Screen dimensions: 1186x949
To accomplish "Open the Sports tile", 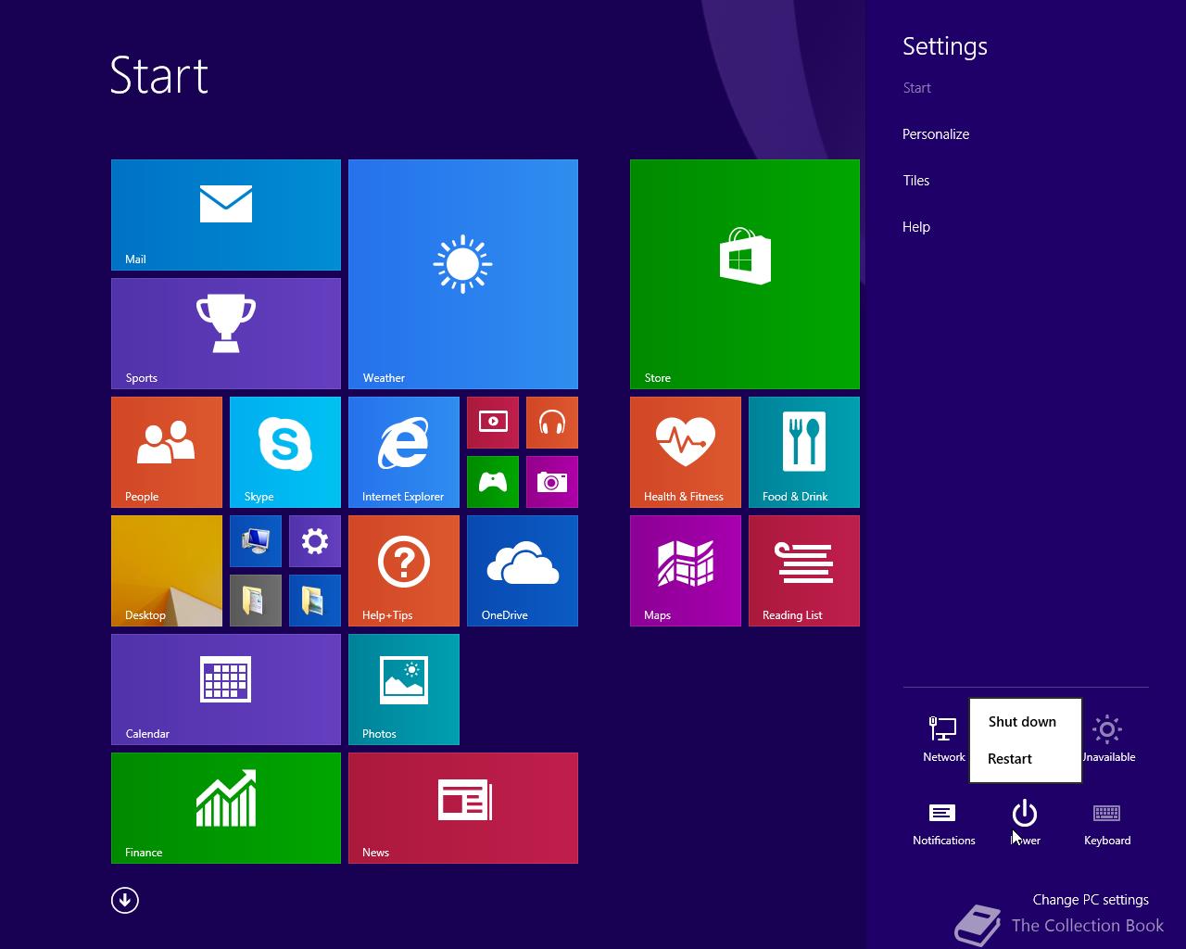I will [x=226, y=334].
